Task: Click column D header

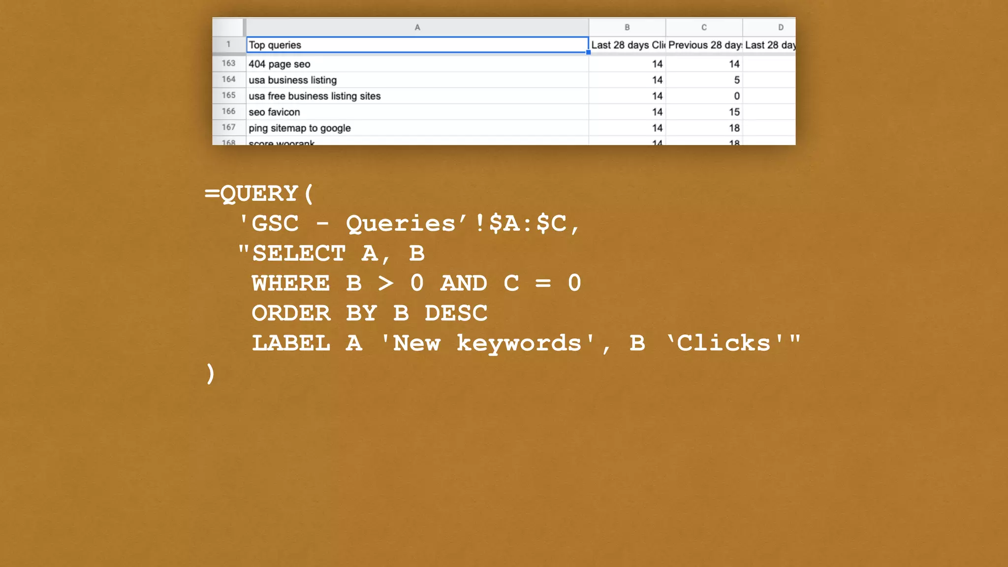Action: [x=769, y=27]
